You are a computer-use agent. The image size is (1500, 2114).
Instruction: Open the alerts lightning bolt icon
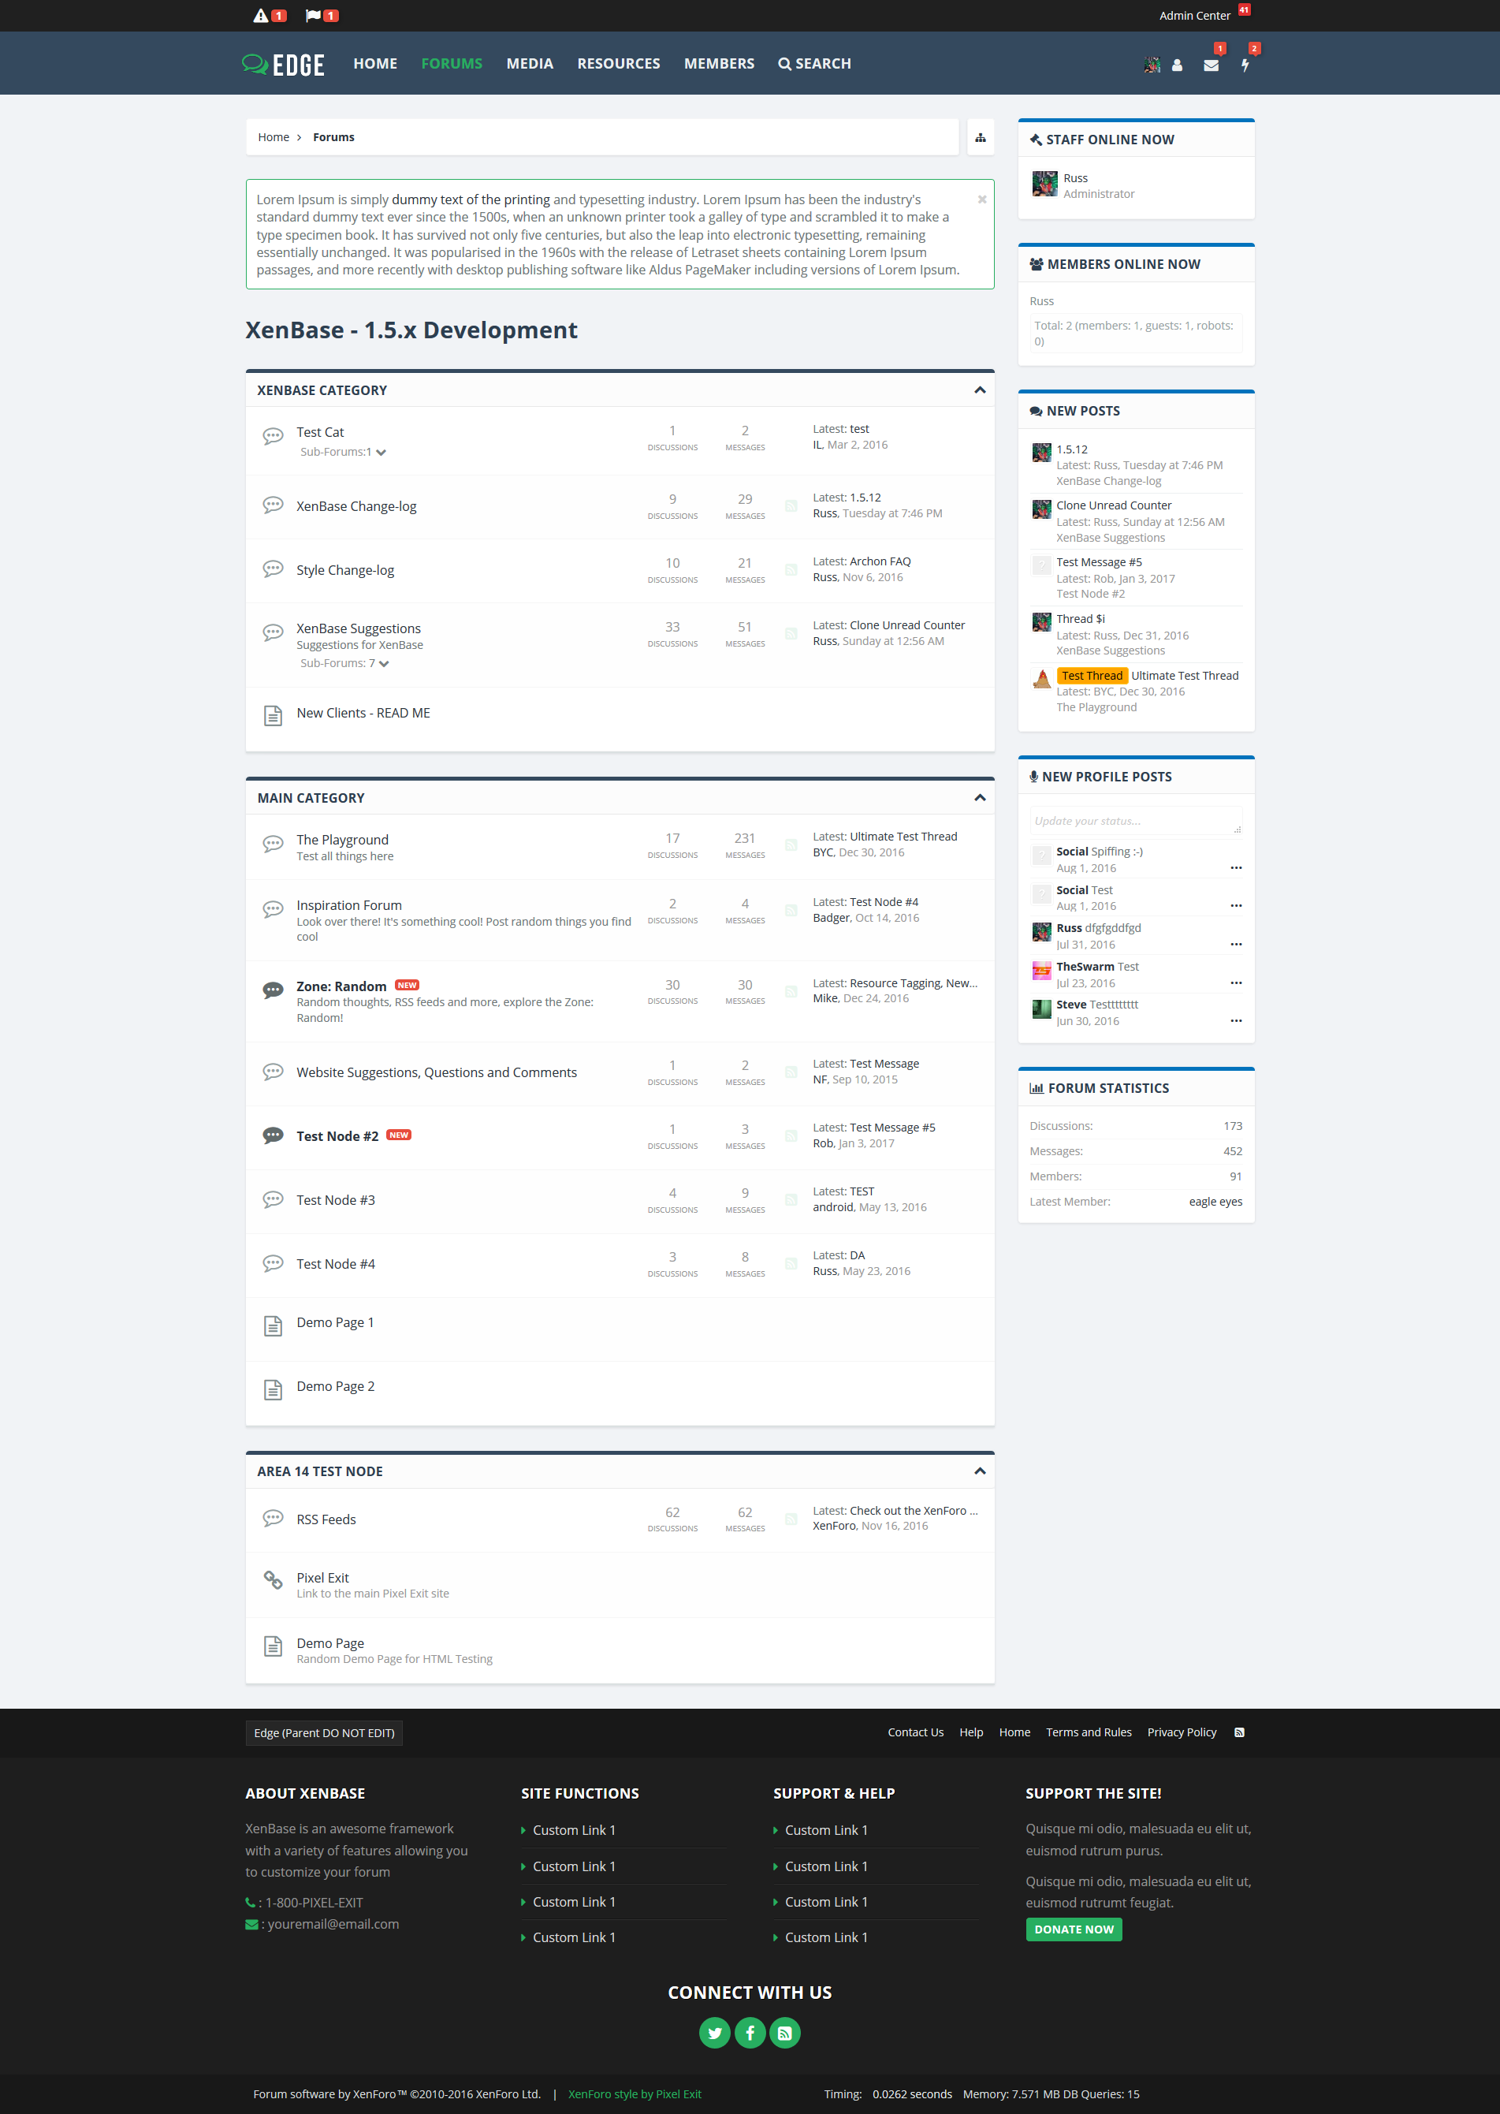click(1245, 65)
